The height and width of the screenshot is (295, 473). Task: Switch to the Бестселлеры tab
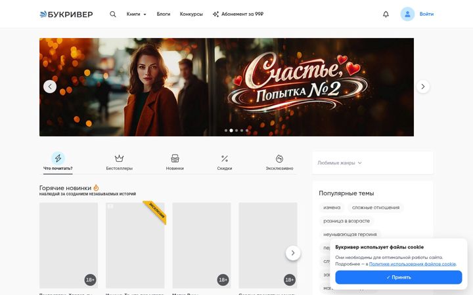click(120, 162)
